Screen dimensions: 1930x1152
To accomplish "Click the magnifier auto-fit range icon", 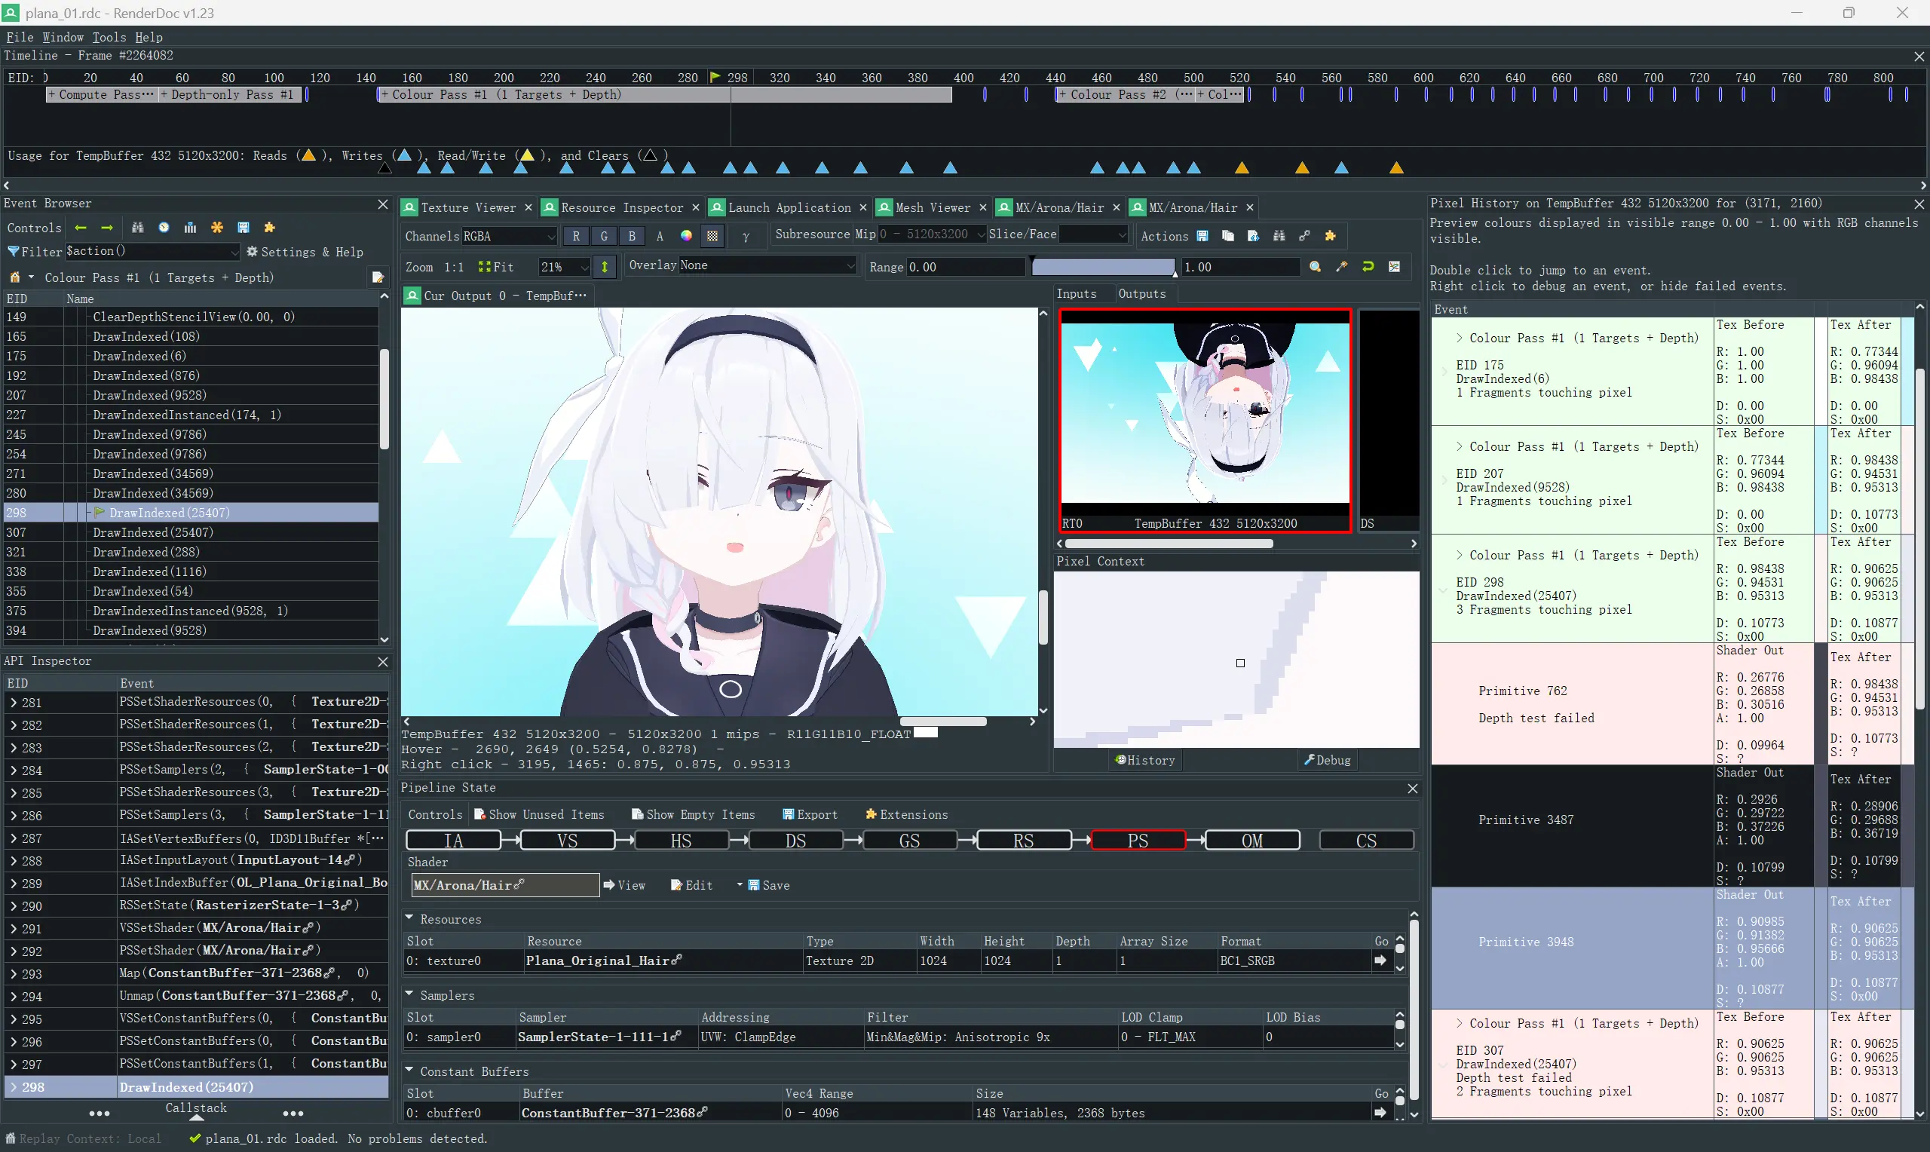I will (1316, 266).
